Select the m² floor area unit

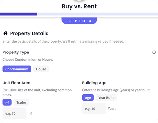7,102
